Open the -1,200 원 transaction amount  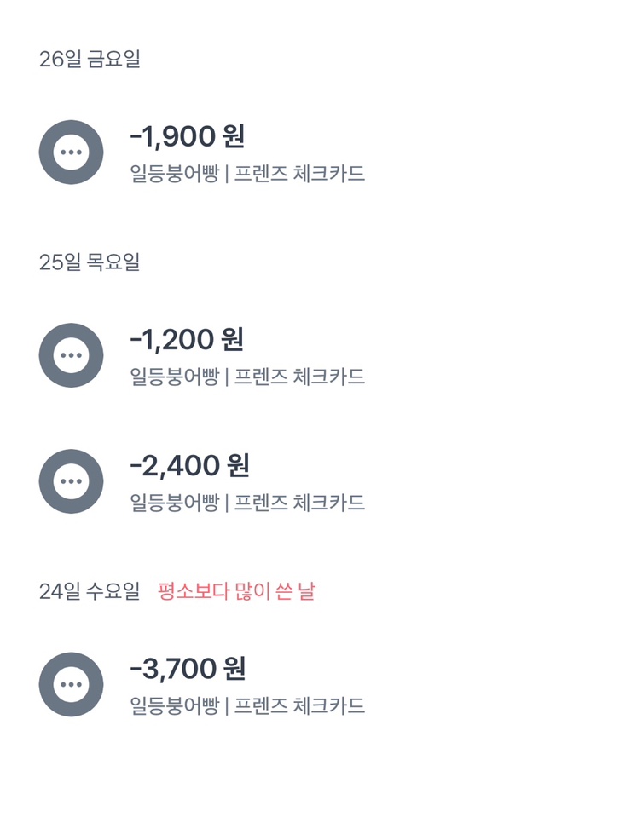[187, 339]
